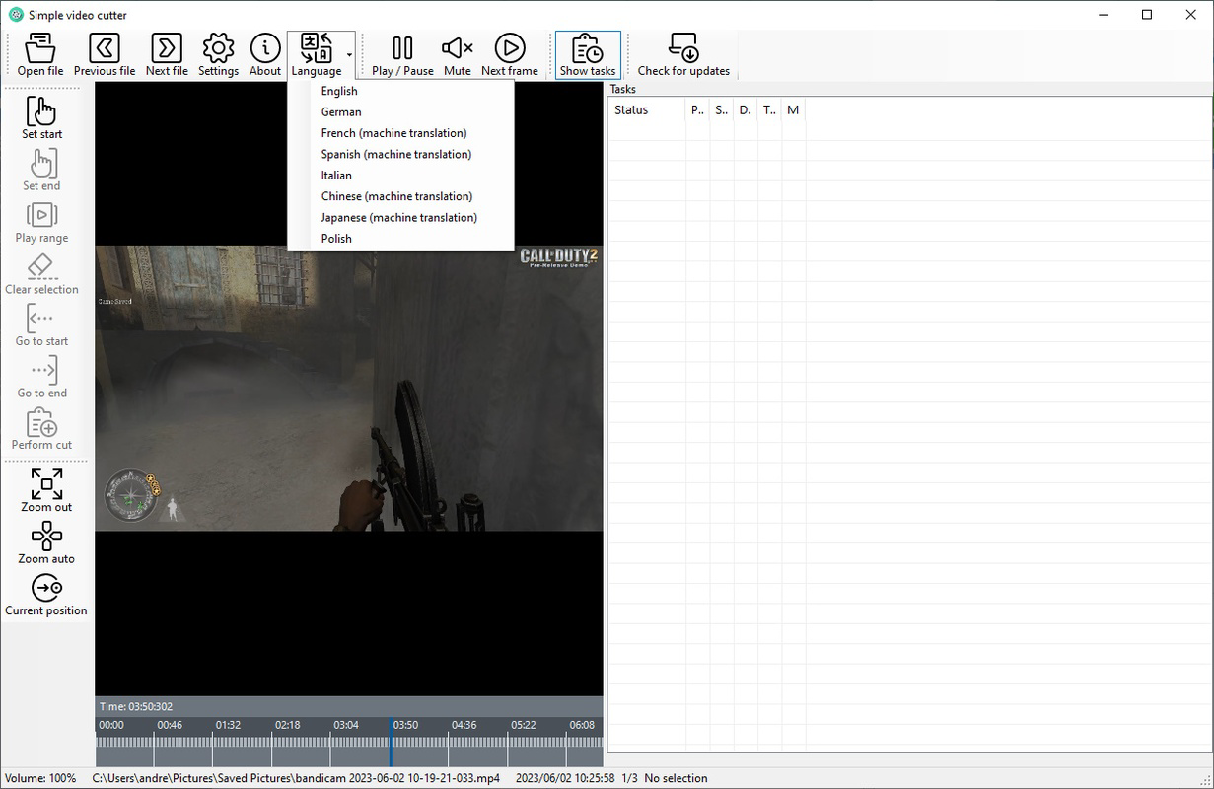Click the S.. column header in Tasks
This screenshot has height=789, width=1214.
[x=722, y=109]
